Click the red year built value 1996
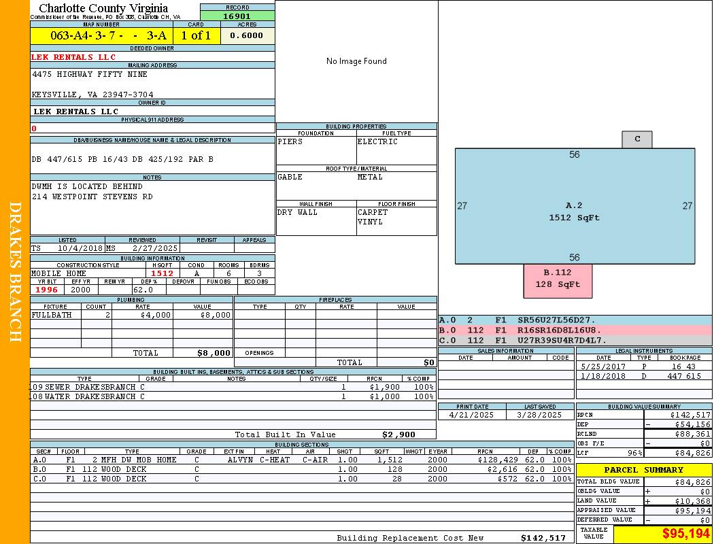 pyautogui.click(x=47, y=290)
